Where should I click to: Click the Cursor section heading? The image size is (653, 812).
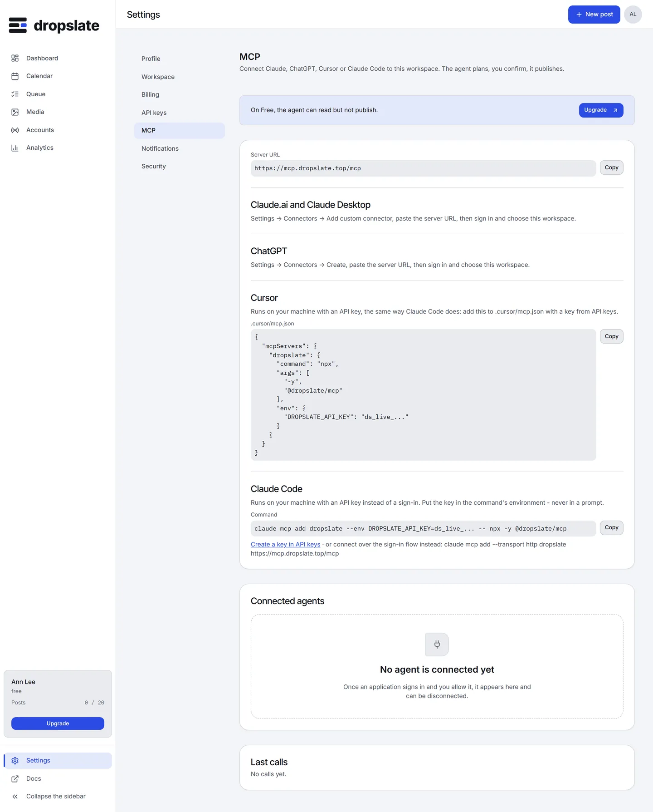click(x=264, y=298)
